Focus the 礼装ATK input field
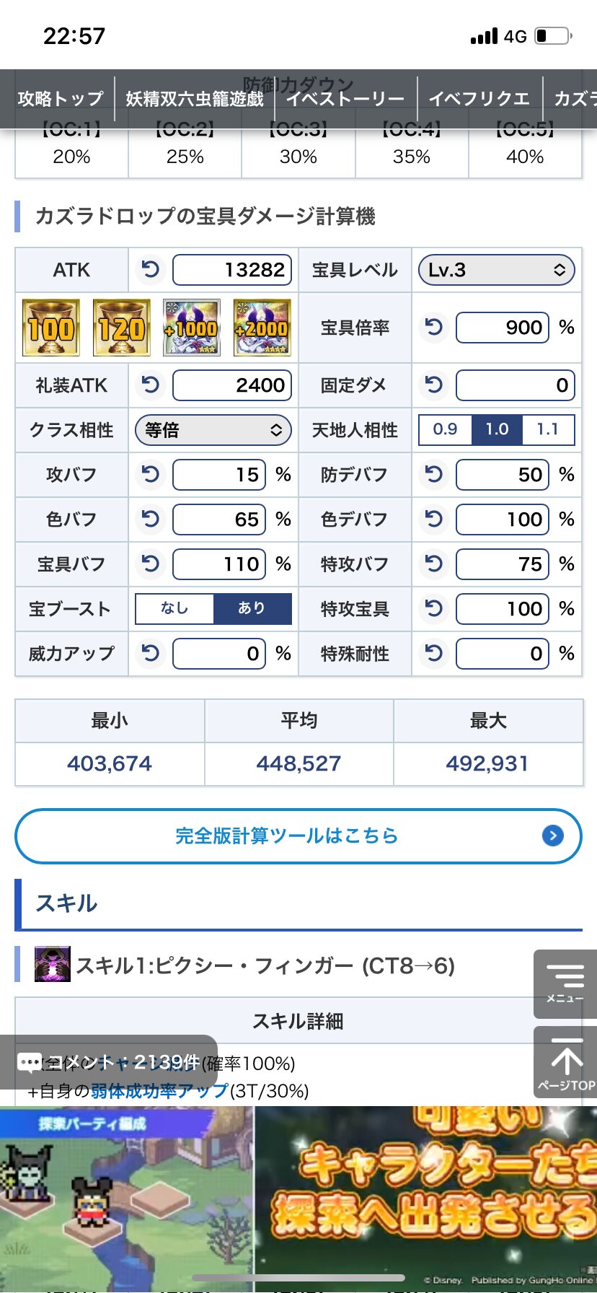Image resolution: width=597 pixels, height=1293 pixels. coord(231,385)
